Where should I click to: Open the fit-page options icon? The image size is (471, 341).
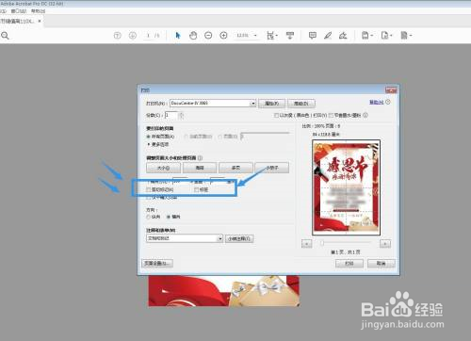[x=271, y=36]
